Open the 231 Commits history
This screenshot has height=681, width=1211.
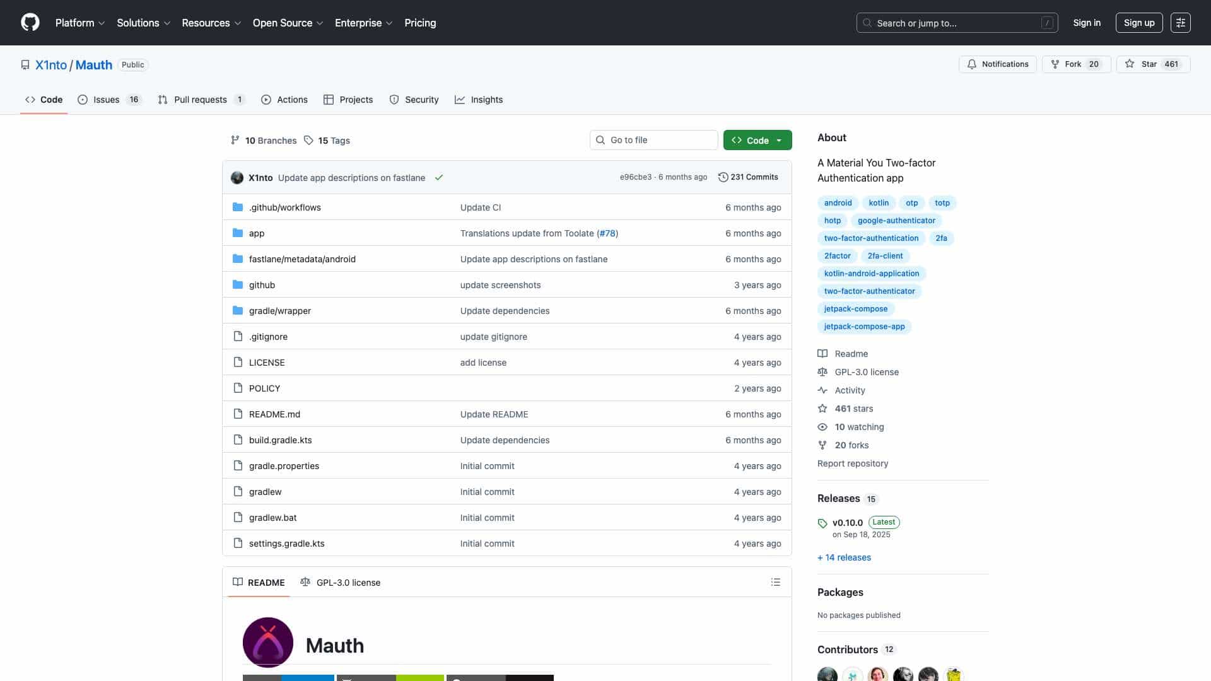(x=748, y=177)
